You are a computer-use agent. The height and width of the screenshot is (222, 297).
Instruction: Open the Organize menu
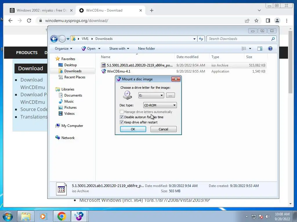64,49
